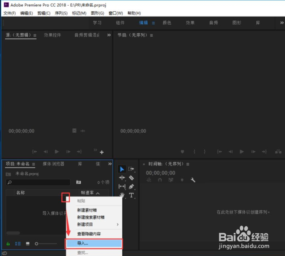The image size is (285, 256).
Task: Click the new search bin folder icon
Action: (78, 182)
